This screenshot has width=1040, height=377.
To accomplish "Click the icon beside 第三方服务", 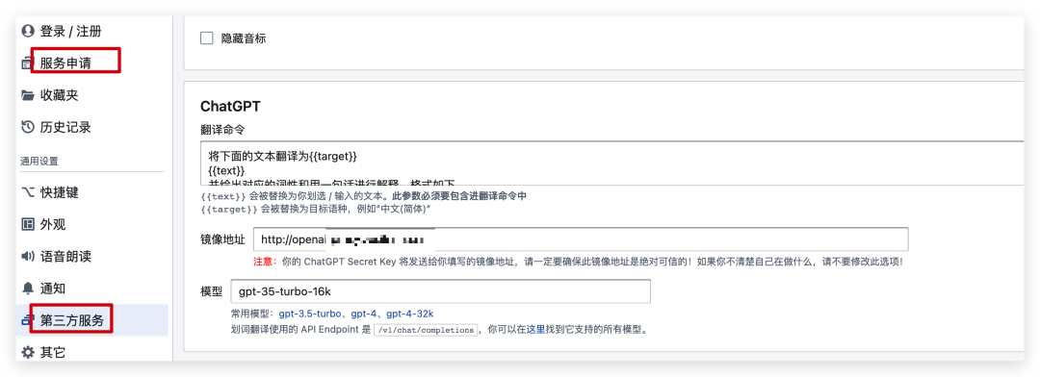I will pos(27,320).
